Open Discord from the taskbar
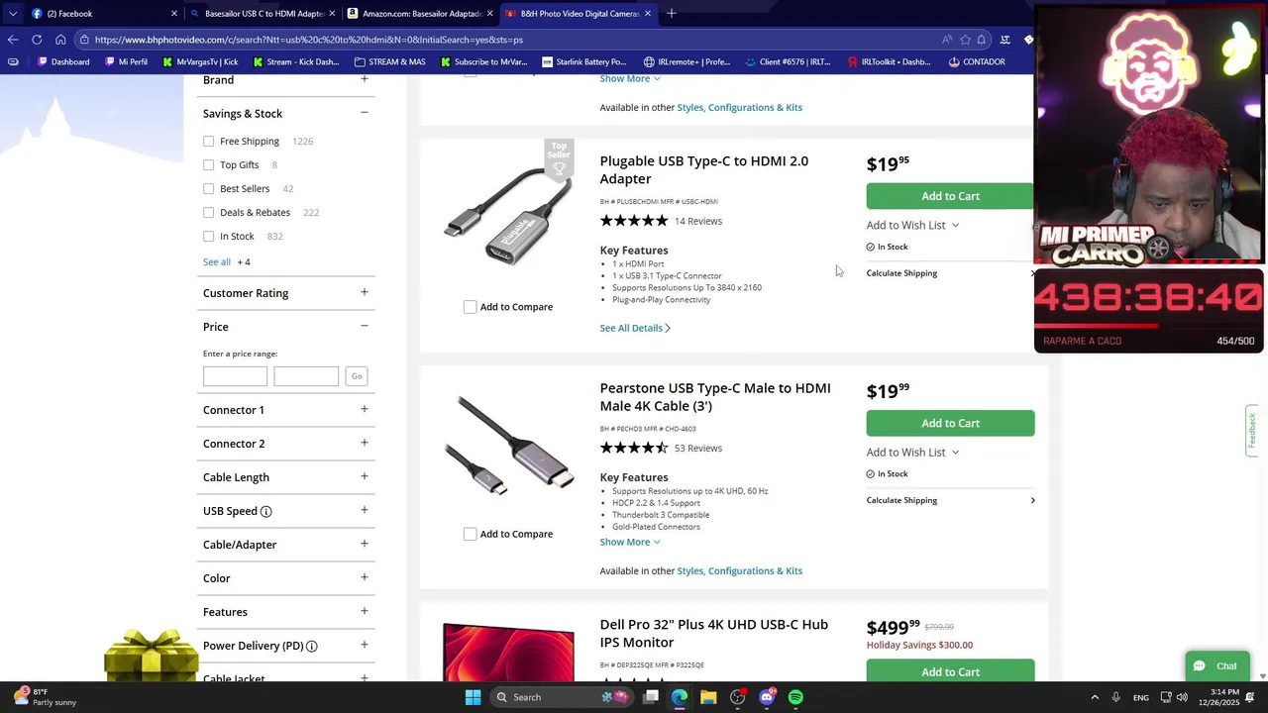 [x=767, y=697]
